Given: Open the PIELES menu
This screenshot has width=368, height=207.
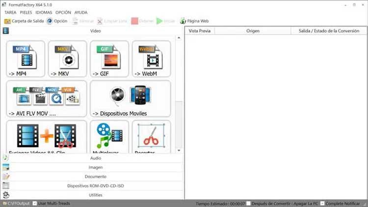Looking at the screenshot, I should 26,12.
